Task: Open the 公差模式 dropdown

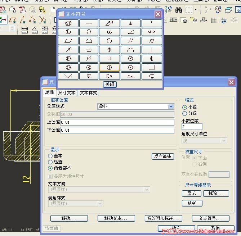Action: tap(171, 106)
